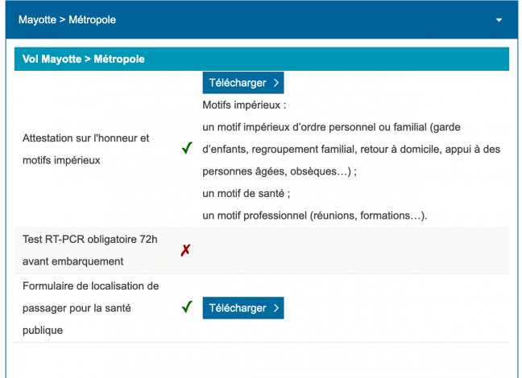Click the chevron on the bottom Télécharger button

[276, 308]
